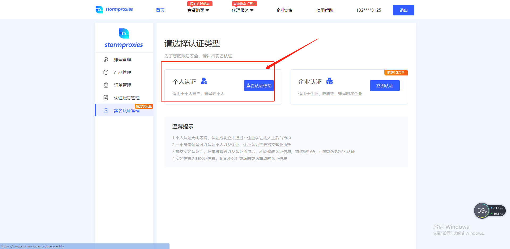Click the 立即认证 button for enterprise
This screenshot has width=510, height=249.
pyautogui.click(x=385, y=86)
